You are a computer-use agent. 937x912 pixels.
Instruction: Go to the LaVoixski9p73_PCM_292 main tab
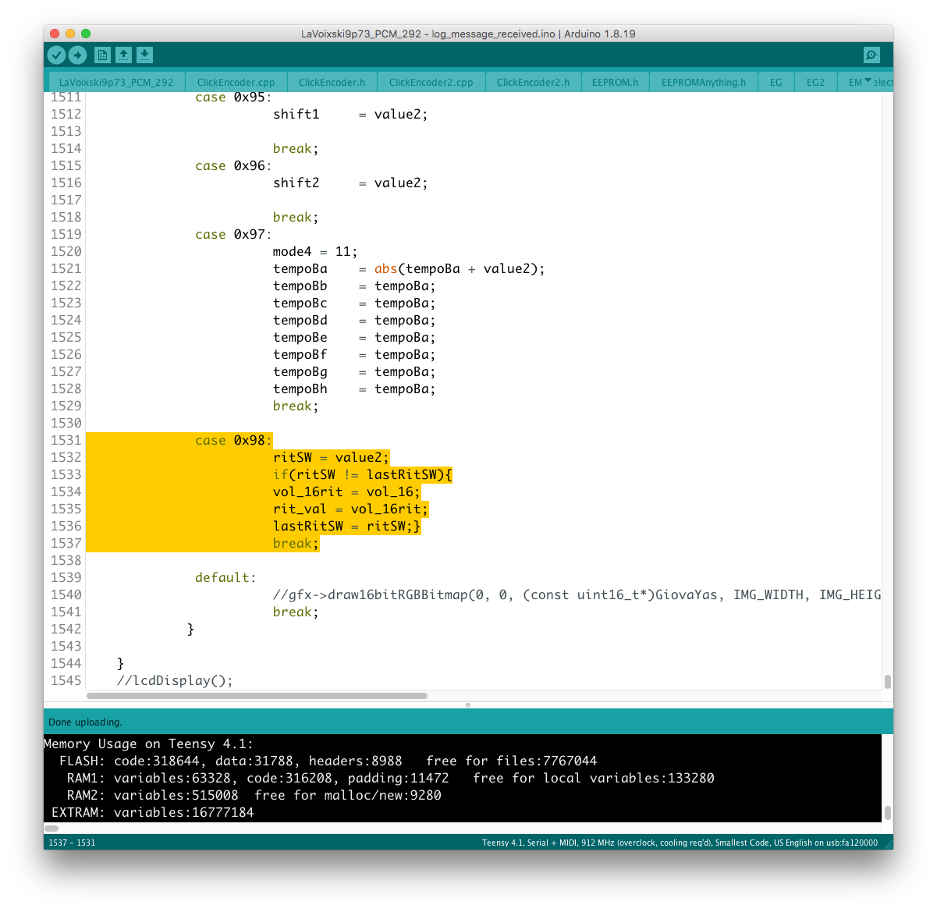point(116,82)
